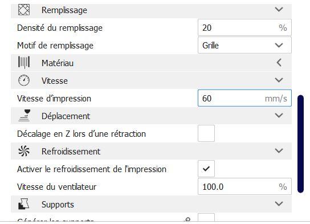Toggle the Générer les supports checkbox
The width and height of the screenshot is (310, 224).
pos(206,218)
